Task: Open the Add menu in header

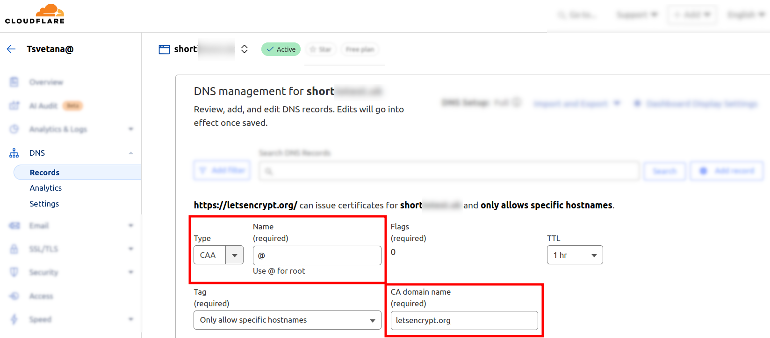Action: [692, 15]
